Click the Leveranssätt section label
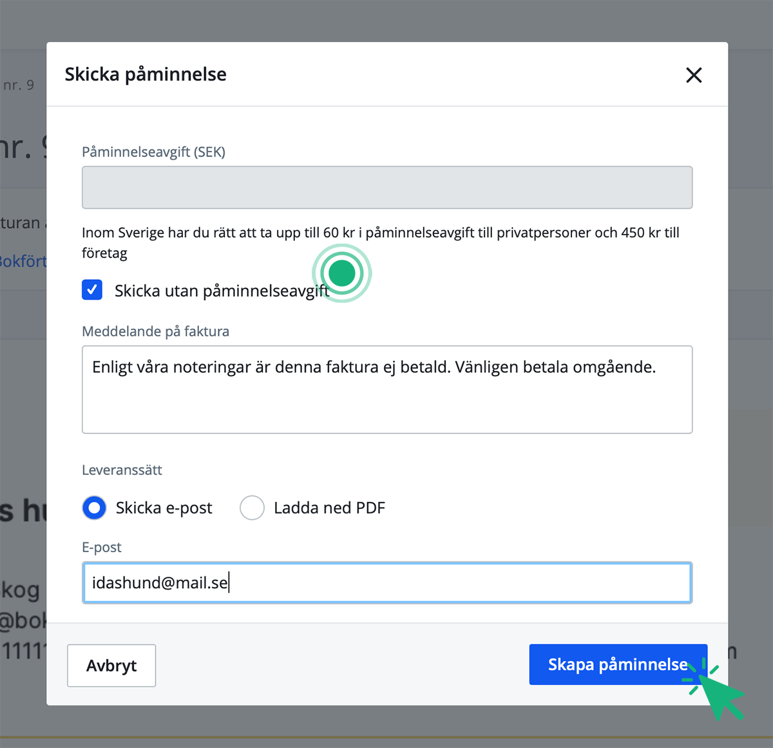 coord(122,470)
